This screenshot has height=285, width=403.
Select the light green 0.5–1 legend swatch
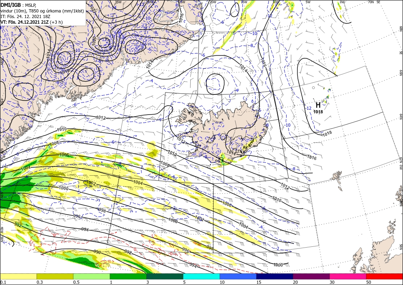pyautogui.click(x=91, y=276)
